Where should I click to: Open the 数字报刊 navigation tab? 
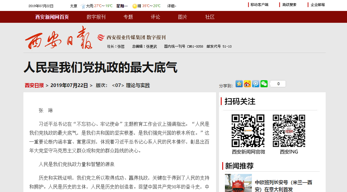click(96, 17)
